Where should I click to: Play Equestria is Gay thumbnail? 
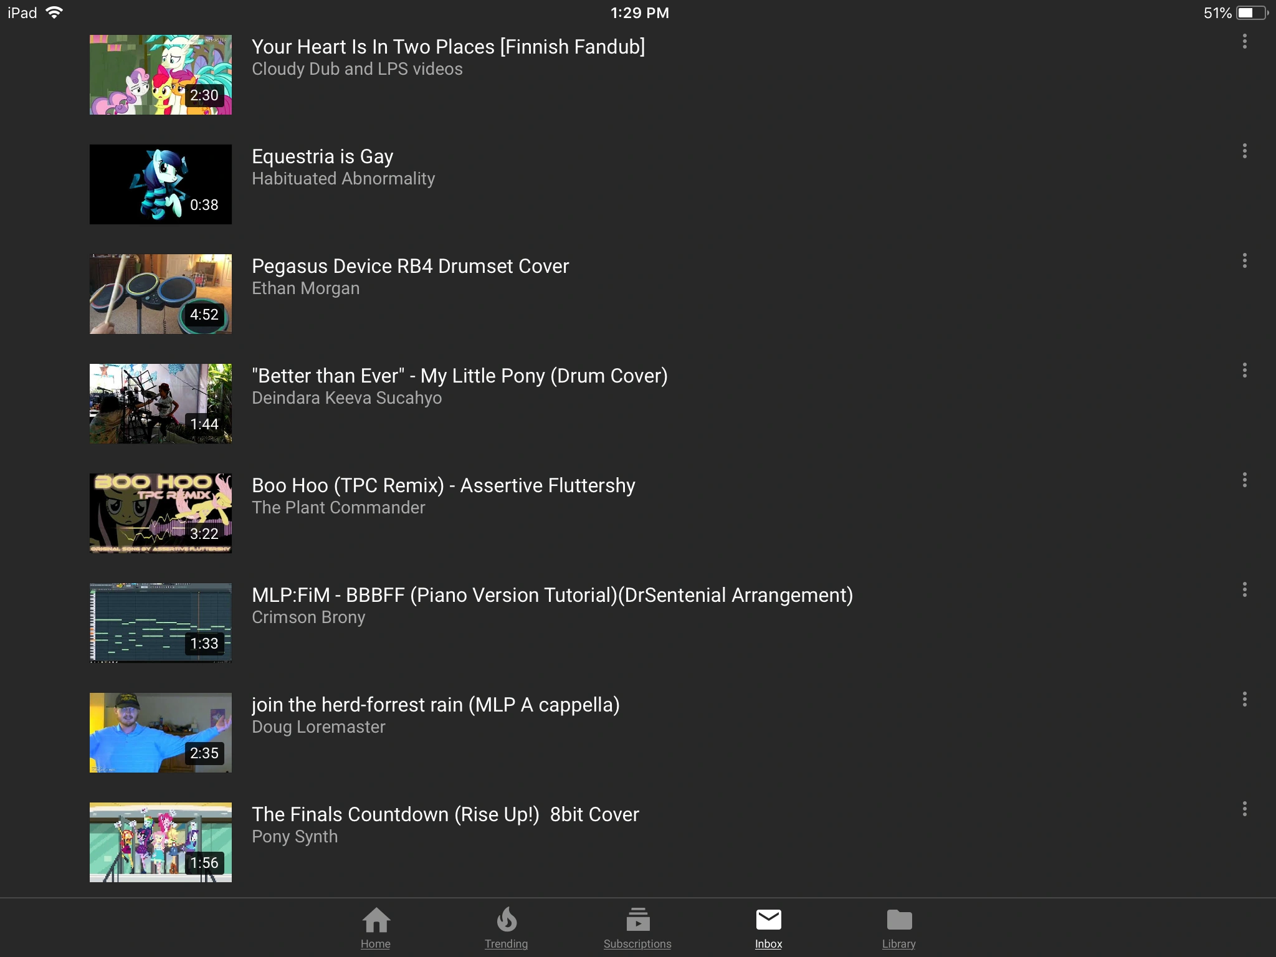click(161, 184)
